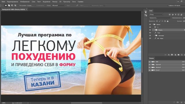Screen dimensions: 185x104
Task: Toggle visibility of the Синий channel
Action: coord(150,70)
